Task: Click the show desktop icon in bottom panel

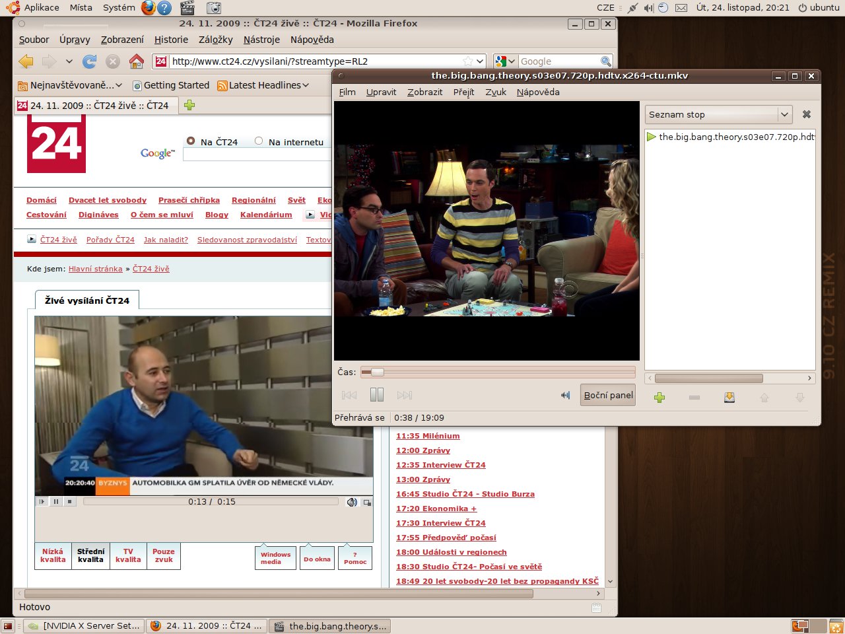Action: [8, 625]
